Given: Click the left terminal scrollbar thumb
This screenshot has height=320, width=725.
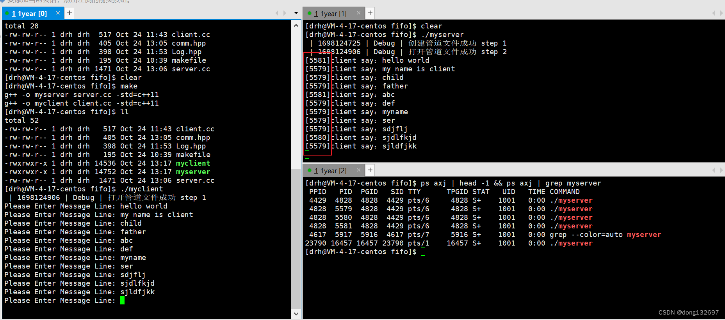Looking at the screenshot, I should tap(296, 239).
